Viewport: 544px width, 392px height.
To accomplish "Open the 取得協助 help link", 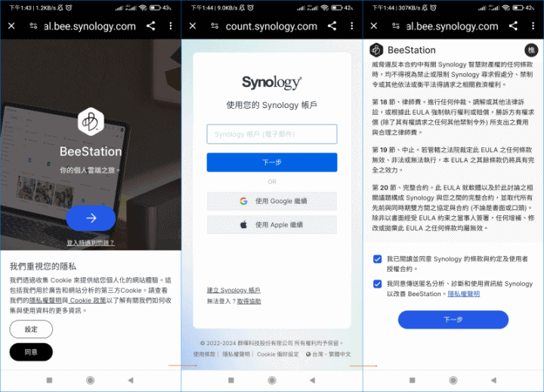I will (x=249, y=301).
